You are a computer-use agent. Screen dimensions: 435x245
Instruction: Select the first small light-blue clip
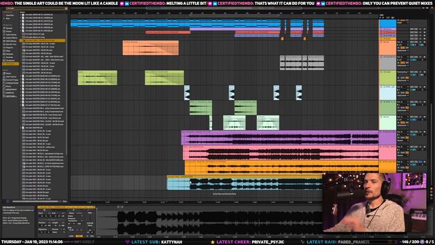187,93
